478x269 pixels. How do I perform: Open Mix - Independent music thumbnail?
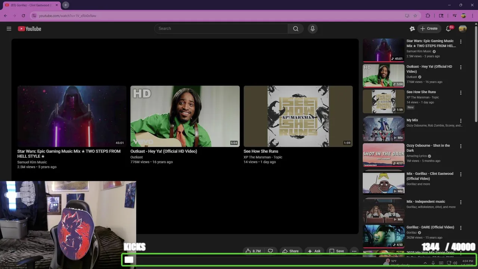[x=384, y=211]
